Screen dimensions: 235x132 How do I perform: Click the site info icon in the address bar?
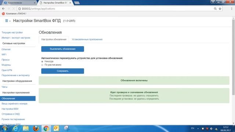pos(19,9)
